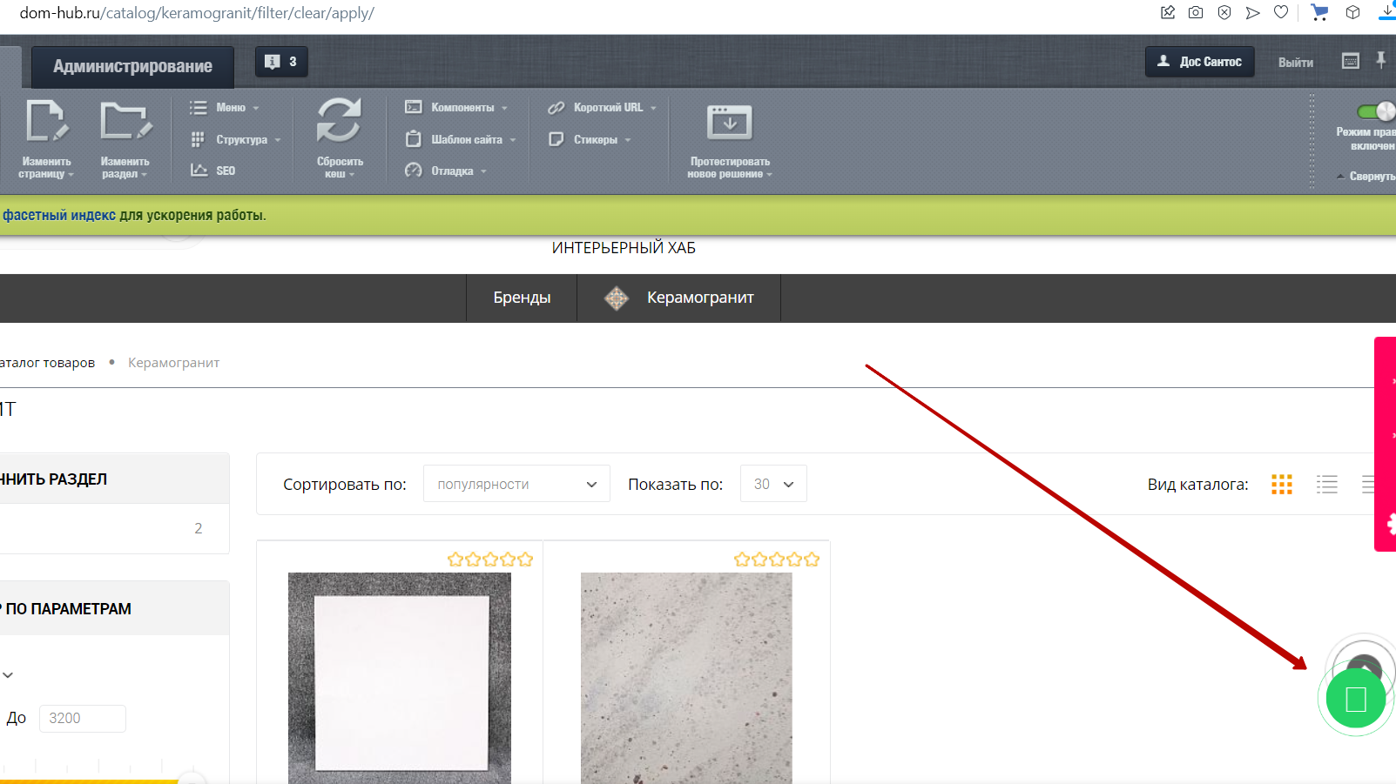Switch to list catalog view icon
Screen dimensions: 1396x784
click(x=1326, y=485)
